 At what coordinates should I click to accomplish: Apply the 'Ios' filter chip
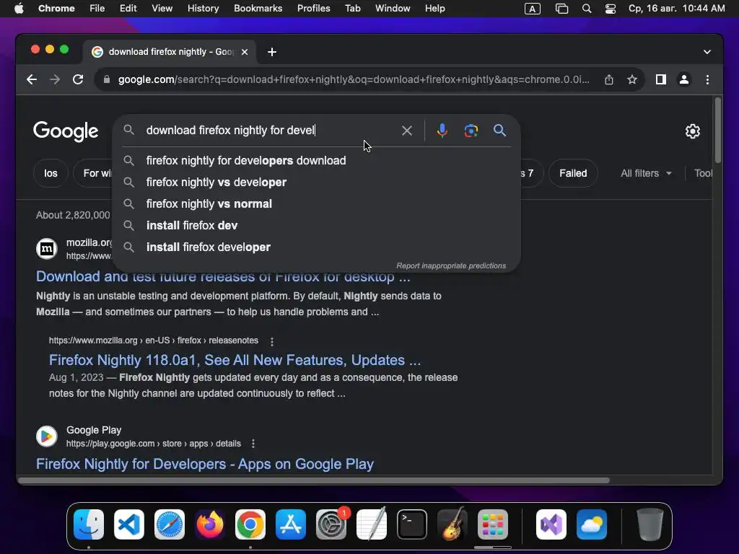[51, 173]
